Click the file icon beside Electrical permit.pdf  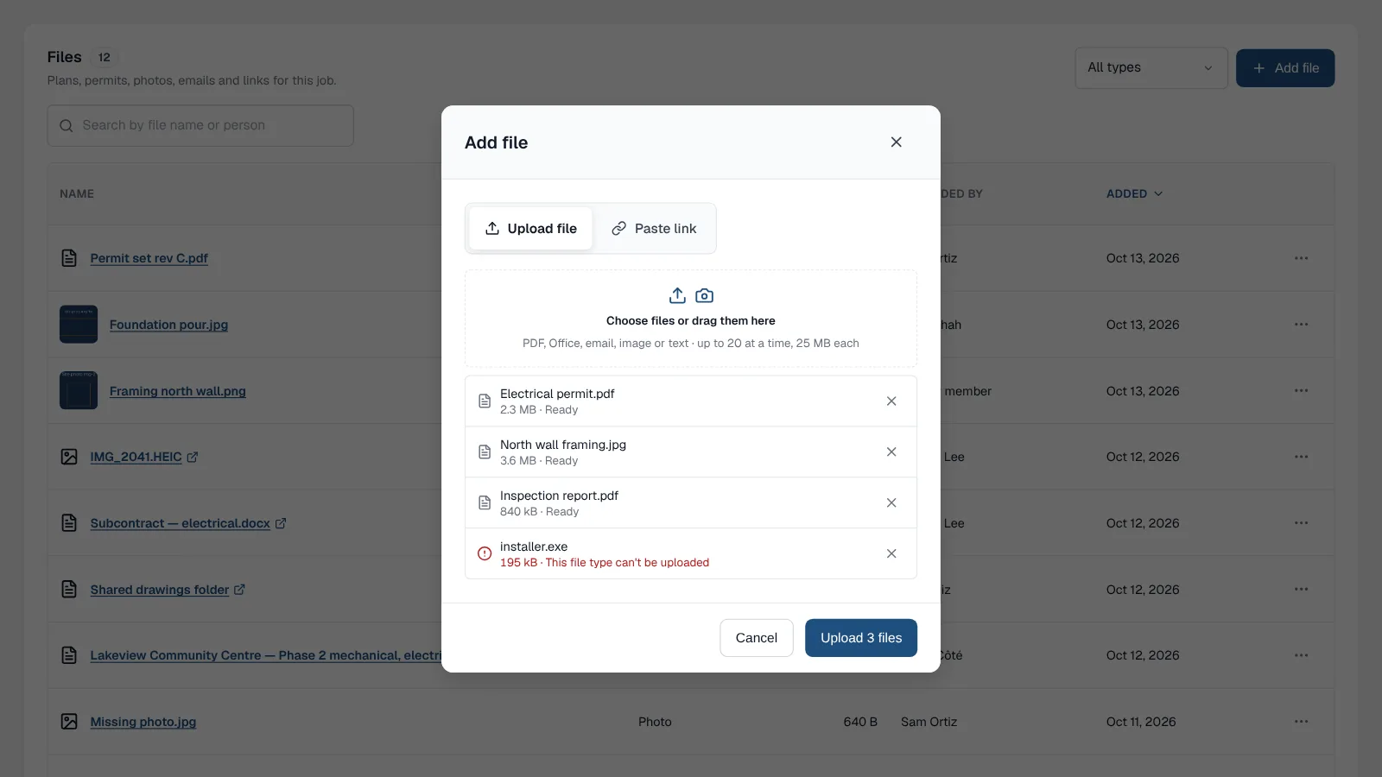(x=485, y=401)
